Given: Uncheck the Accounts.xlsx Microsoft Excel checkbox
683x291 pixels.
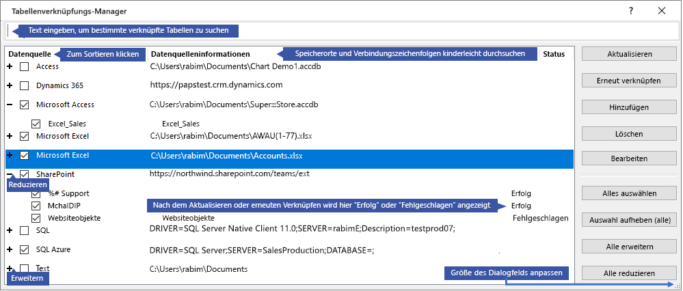Looking at the screenshot, I should click(x=25, y=155).
